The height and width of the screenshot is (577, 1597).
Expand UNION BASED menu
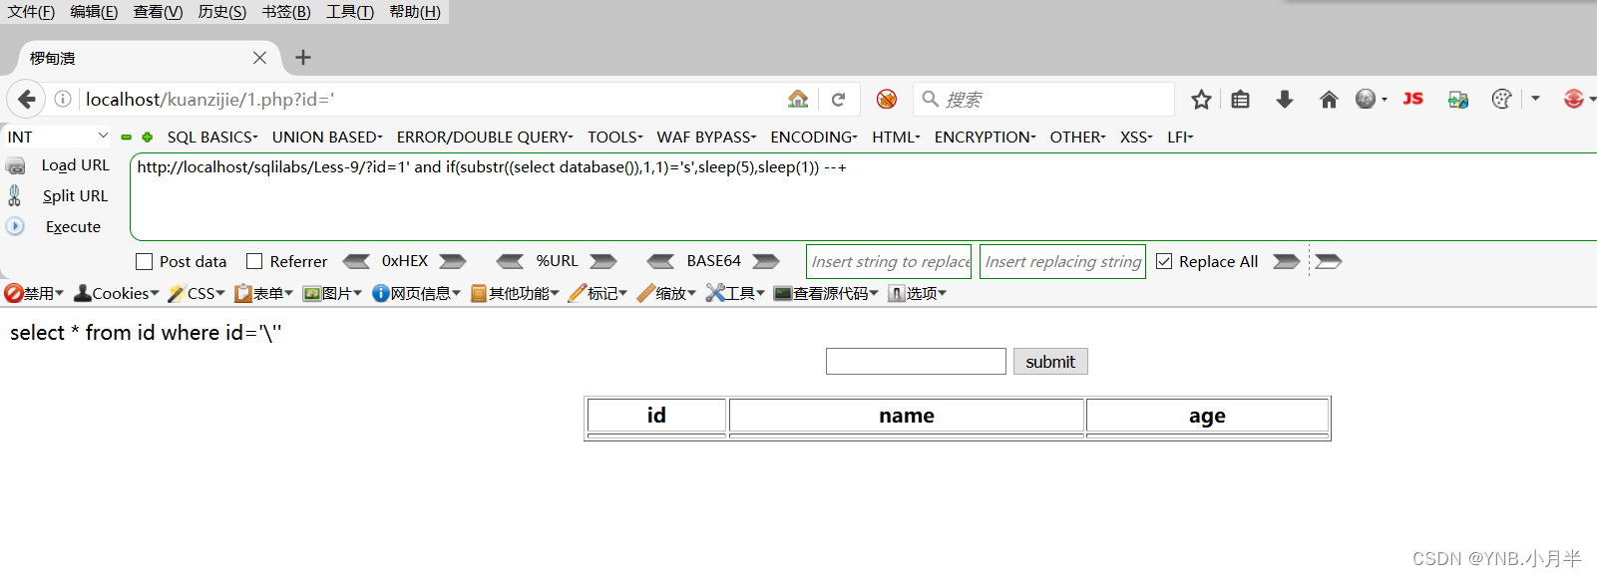[x=327, y=138]
